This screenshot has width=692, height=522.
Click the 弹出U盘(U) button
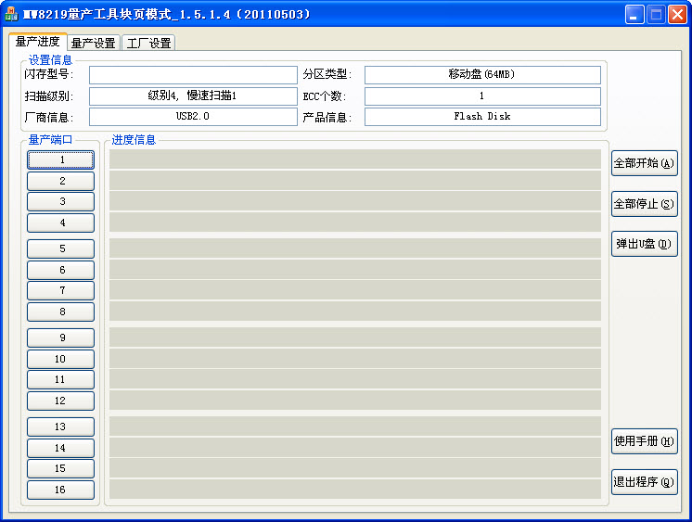click(644, 244)
